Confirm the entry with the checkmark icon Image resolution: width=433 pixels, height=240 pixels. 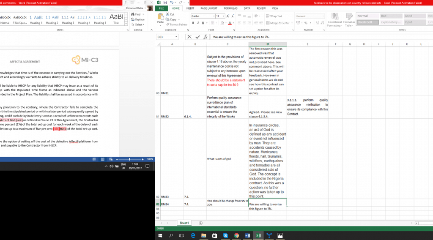coord(197,37)
